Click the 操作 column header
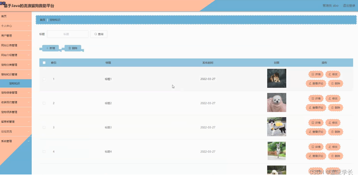Image resolution: width=358 pixels, height=178 pixels. [x=324, y=63]
